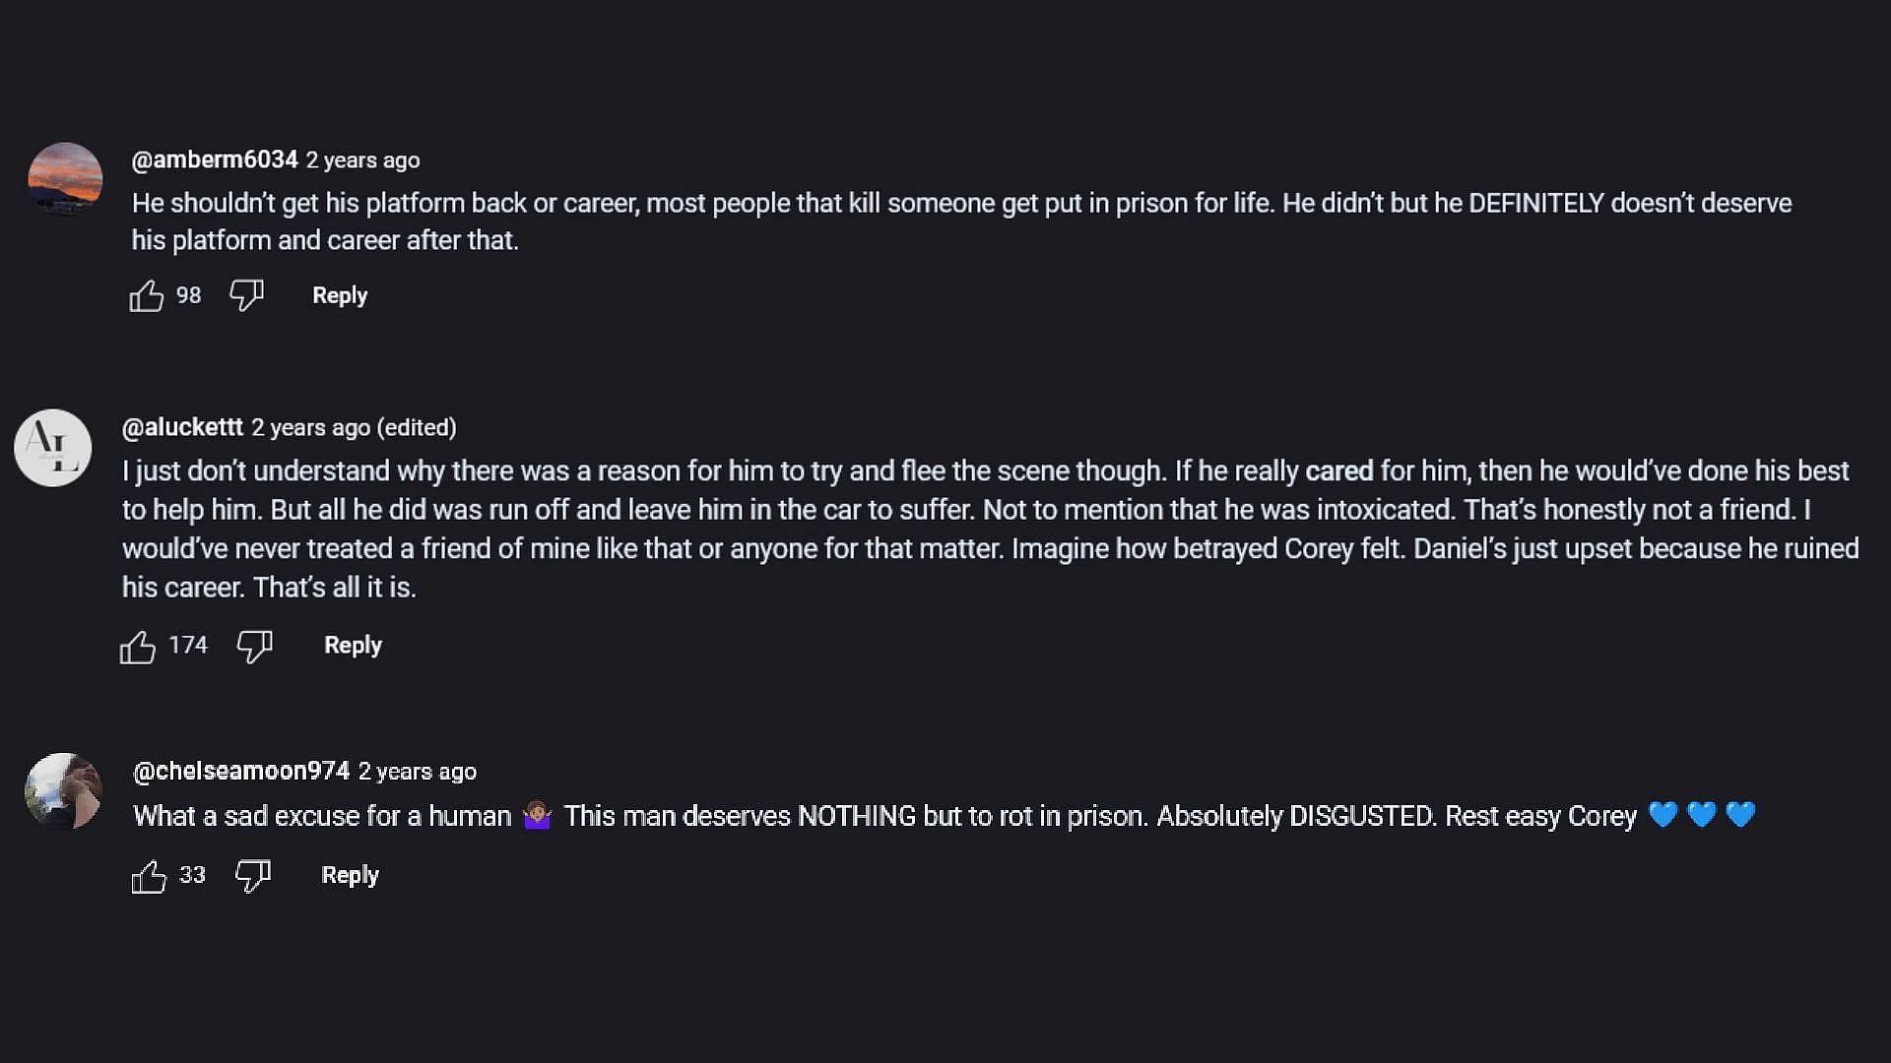The width and height of the screenshot is (1891, 1063).
Task: Click the "2 years ago (edited)" timestamp
Action: pyautogui.click(x=354, y=428)
